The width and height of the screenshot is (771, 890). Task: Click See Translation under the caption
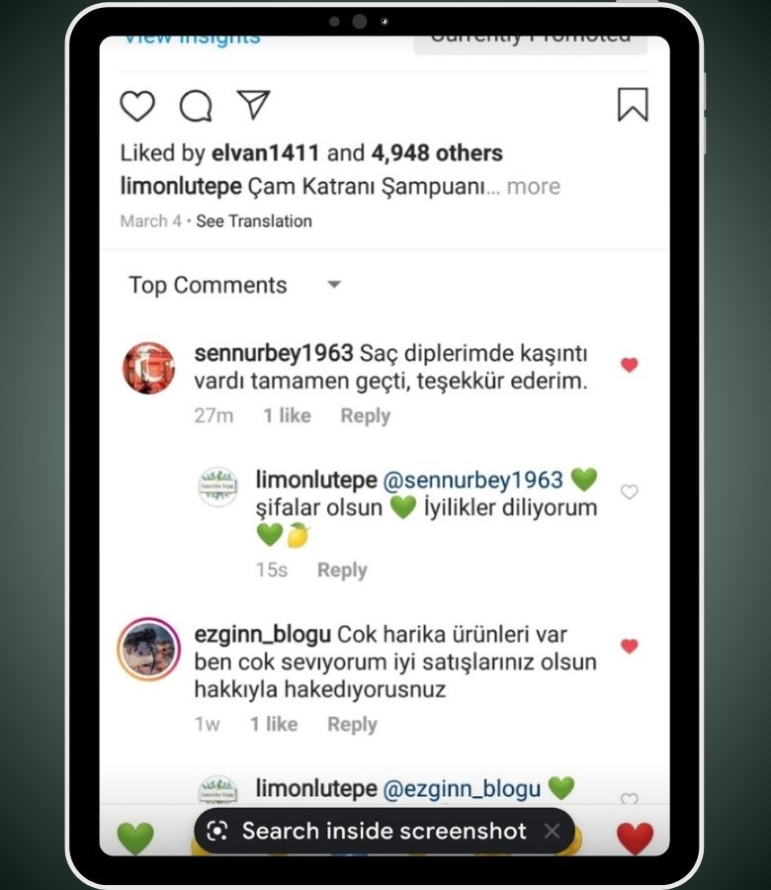[254, 221]
